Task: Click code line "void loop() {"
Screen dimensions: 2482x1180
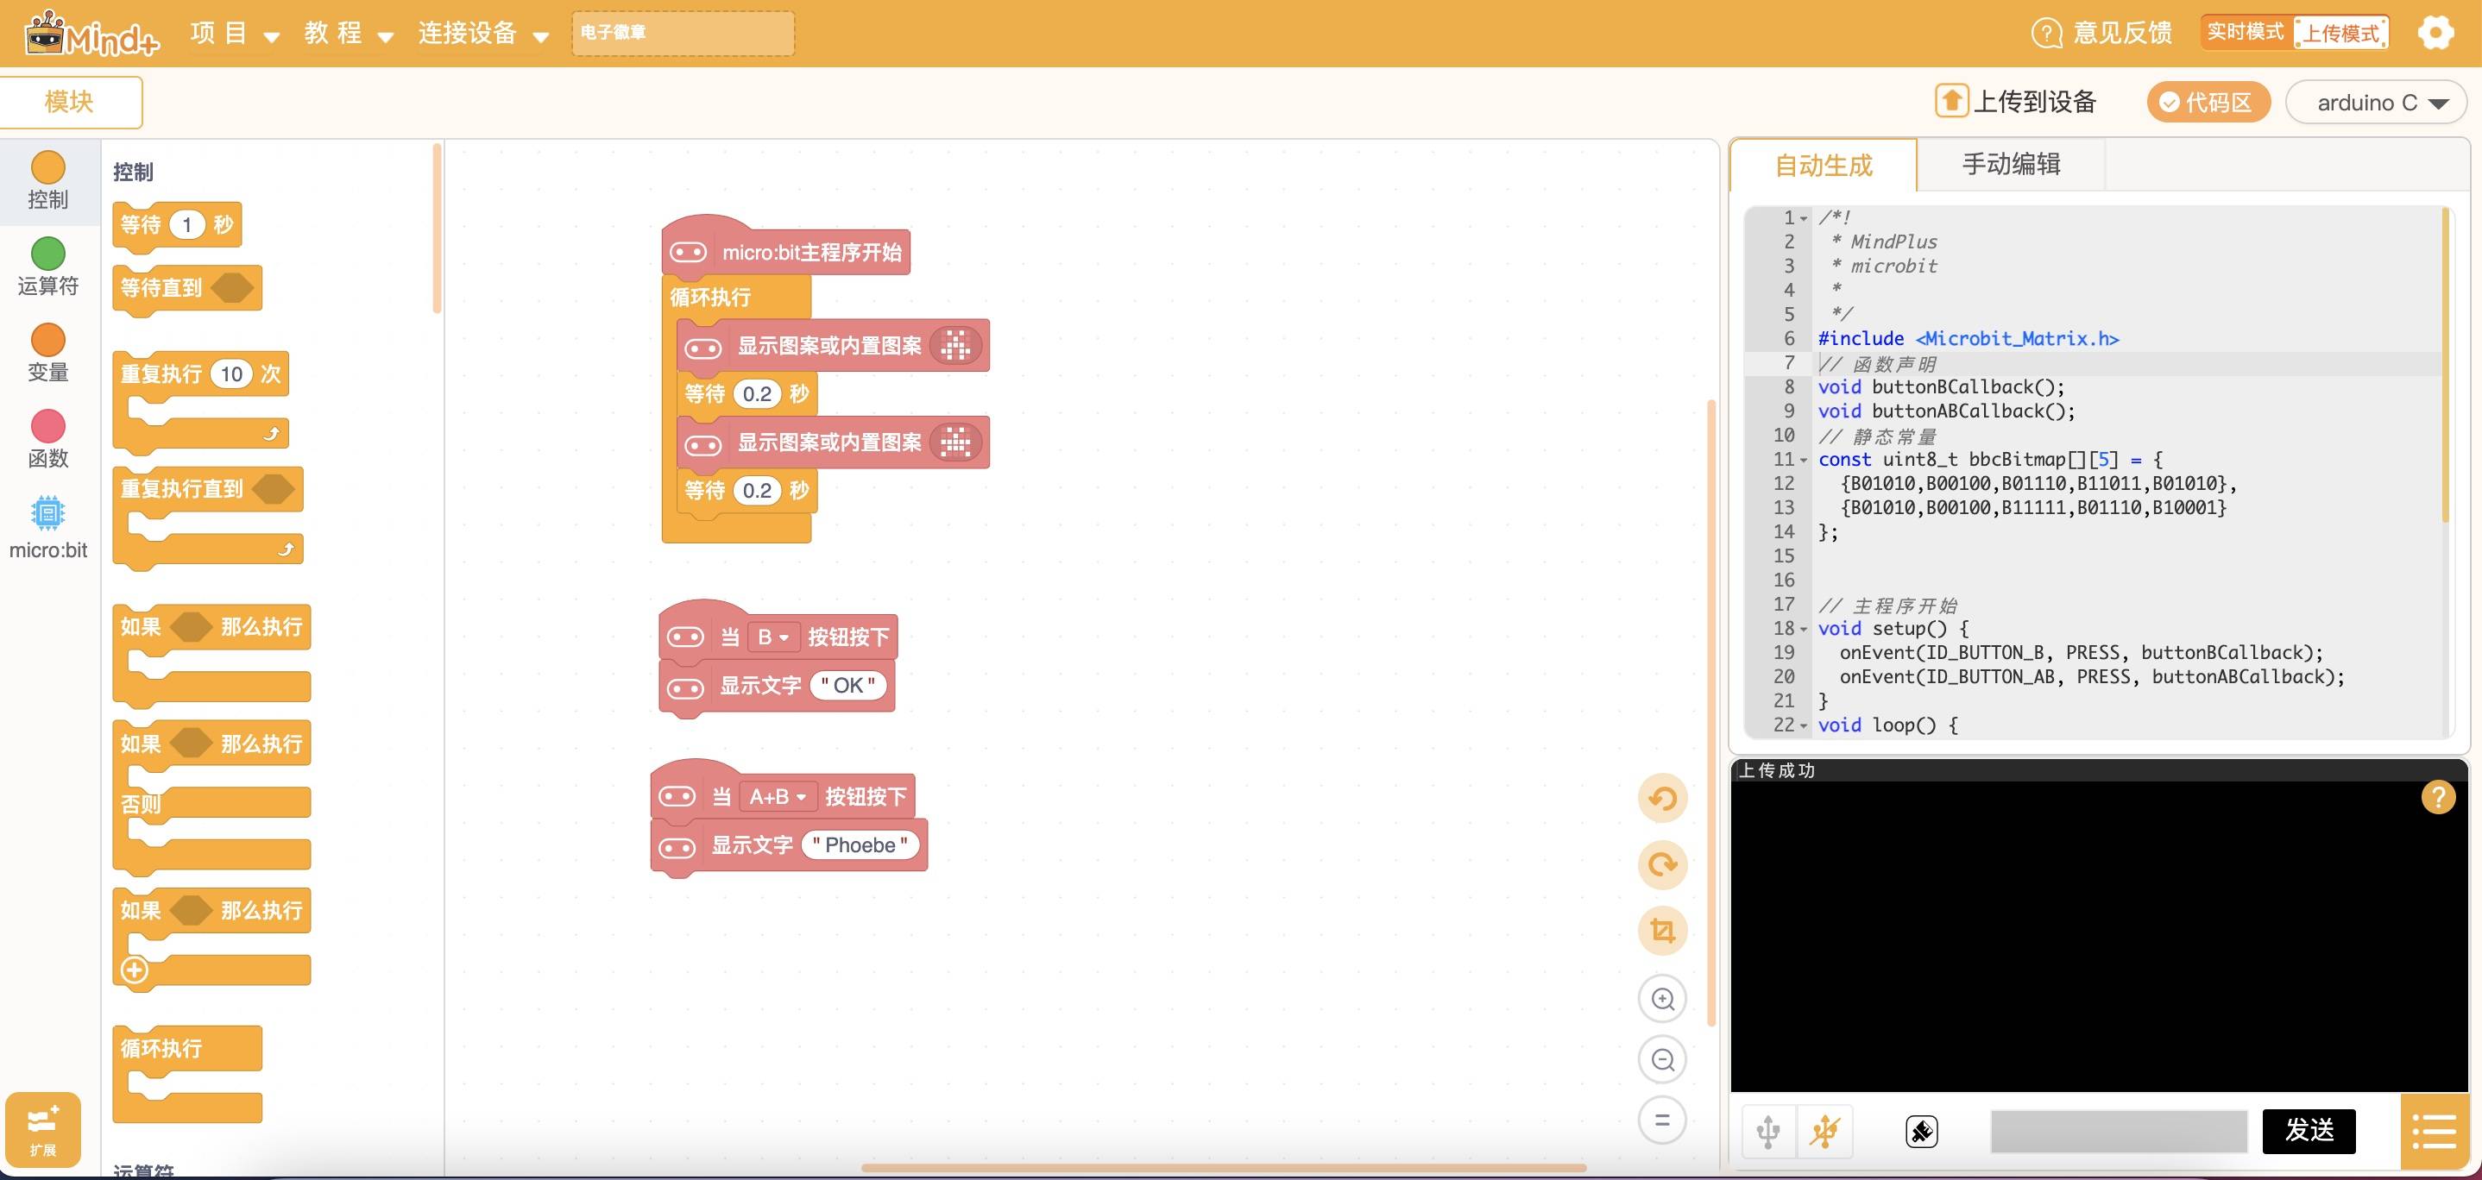Action: pos(1887,725)
